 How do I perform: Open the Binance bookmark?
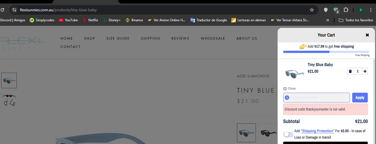click(134, 20)
